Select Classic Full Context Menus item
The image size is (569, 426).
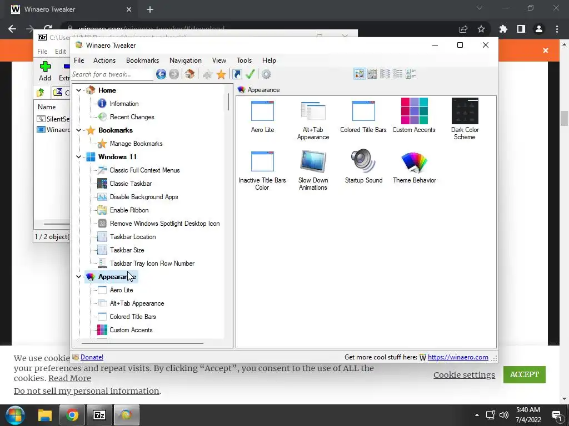tap(144, 170)
